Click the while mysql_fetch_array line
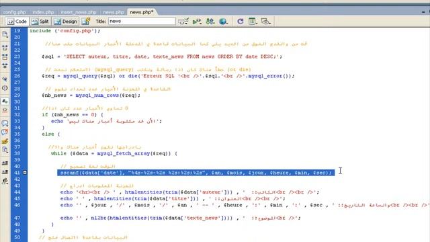Viewport: 430px width, 242px height. click(x=114, y=153)
